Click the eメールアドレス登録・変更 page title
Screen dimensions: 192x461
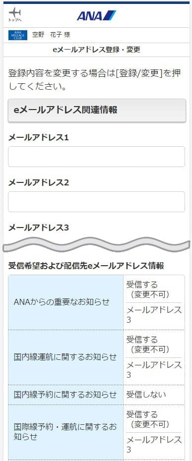coord(96,50)
